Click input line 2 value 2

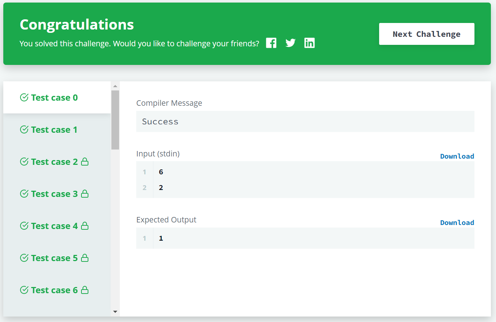click(161, 188)
